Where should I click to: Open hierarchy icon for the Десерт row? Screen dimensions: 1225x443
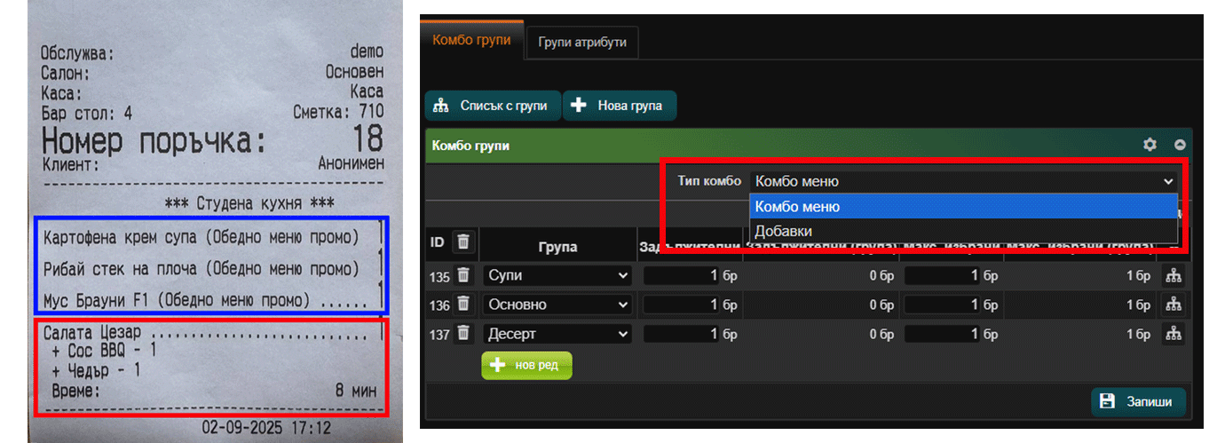(x=1174, y=334)
